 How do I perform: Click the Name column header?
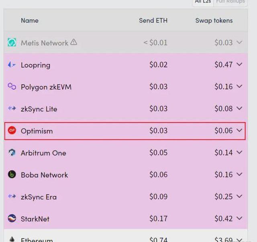coord(30,21)
